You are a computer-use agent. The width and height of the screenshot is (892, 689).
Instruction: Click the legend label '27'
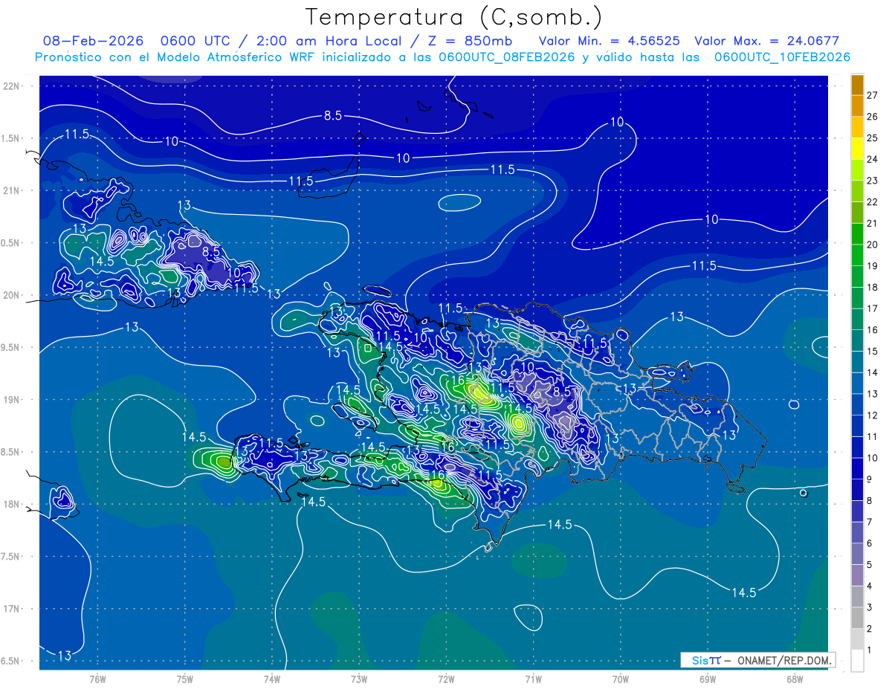point(872,95)
